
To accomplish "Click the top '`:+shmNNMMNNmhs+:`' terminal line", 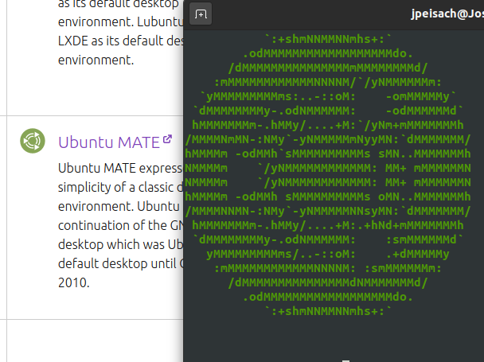I will pyautogui.click(x=328, y=39).
